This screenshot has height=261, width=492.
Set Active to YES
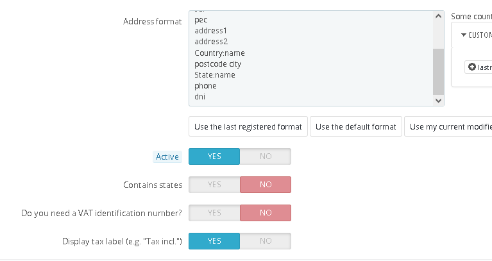point(214,156)
